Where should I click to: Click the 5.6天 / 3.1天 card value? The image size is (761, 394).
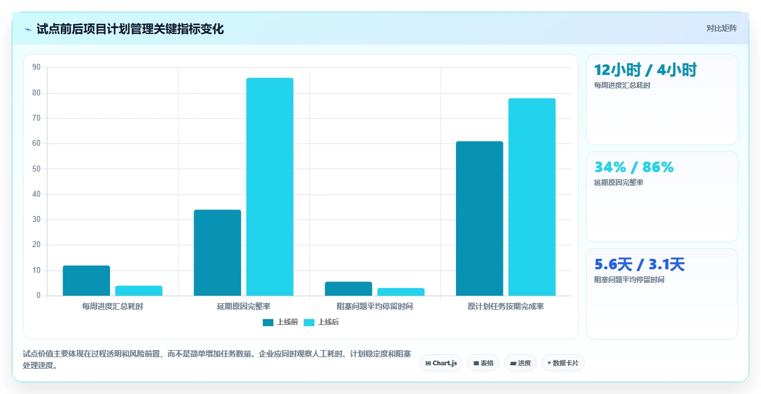pos(639,265)
